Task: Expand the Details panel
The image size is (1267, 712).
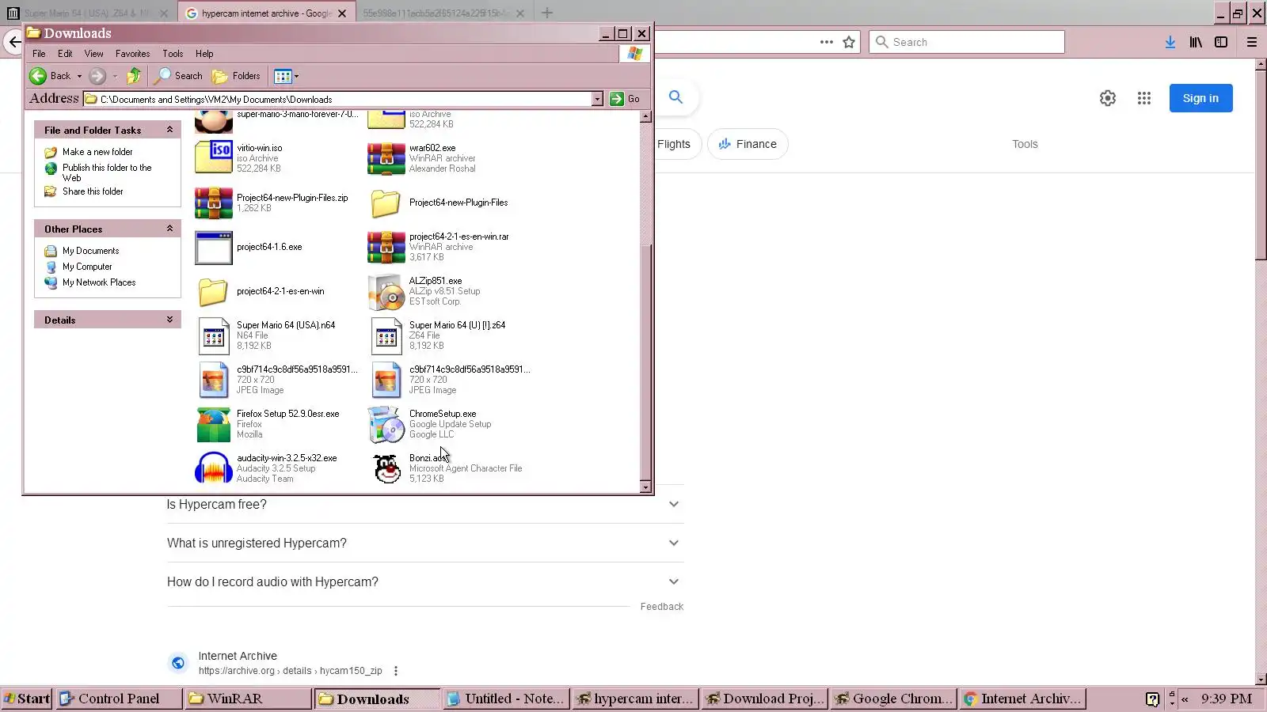Action: 169,320
